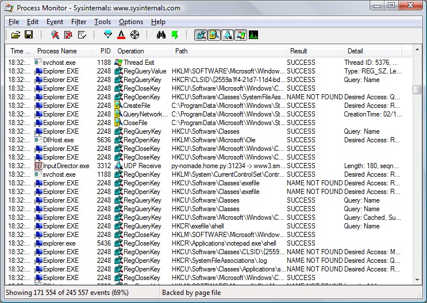Select the Include Process From Window crosshair
Viewport: 427px width, 303px height.
click(134, 35)
